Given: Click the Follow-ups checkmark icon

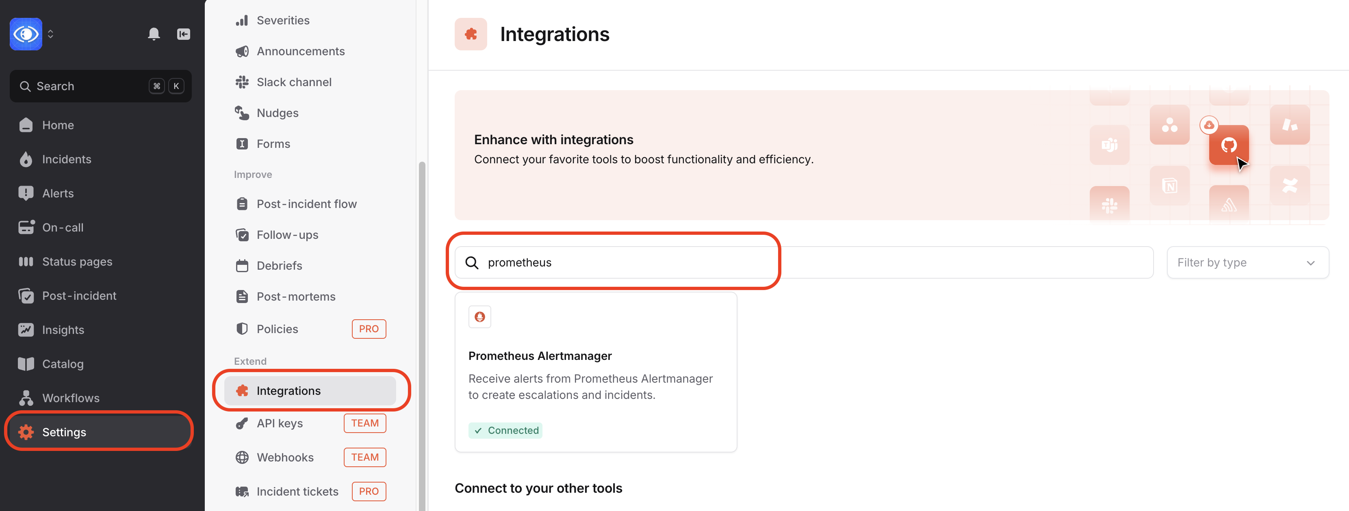Looking at the screenshot, I should [242, 234].
